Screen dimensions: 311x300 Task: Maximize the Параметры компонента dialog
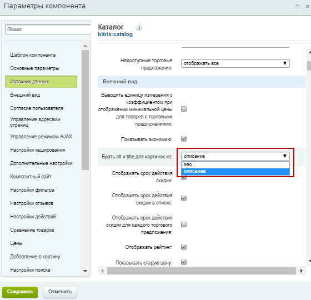298,7
